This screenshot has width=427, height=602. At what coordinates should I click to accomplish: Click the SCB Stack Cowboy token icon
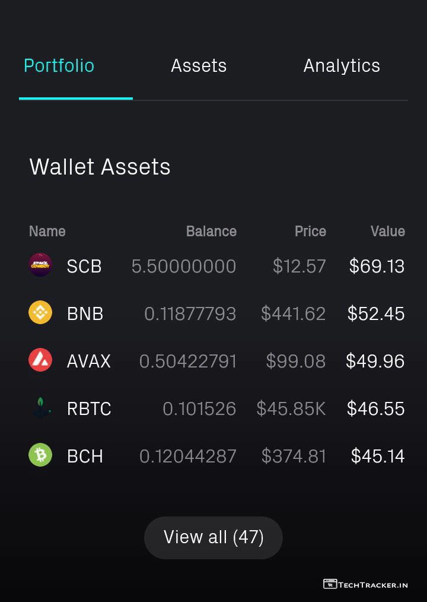40,265
